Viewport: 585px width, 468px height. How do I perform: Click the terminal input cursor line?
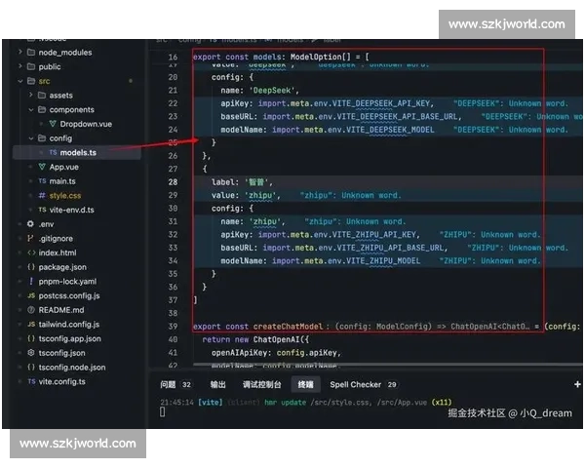pos(162,412)
